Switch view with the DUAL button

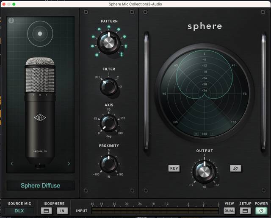[x=229, y=211]
